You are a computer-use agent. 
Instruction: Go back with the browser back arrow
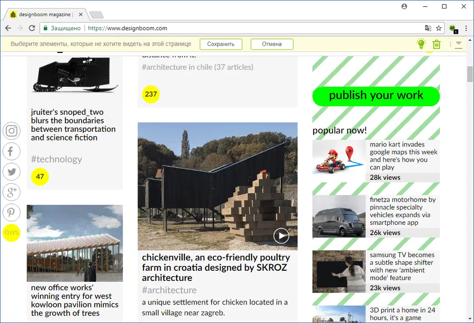point(8,28)
